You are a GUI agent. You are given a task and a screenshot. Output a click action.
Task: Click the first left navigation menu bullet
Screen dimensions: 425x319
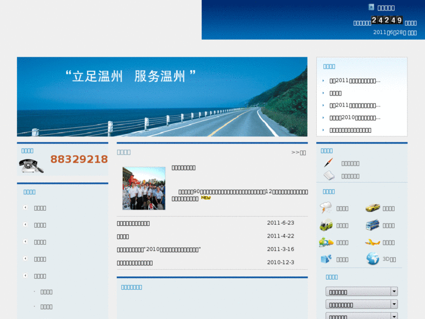pyautogui.click(x=25, y=207)
